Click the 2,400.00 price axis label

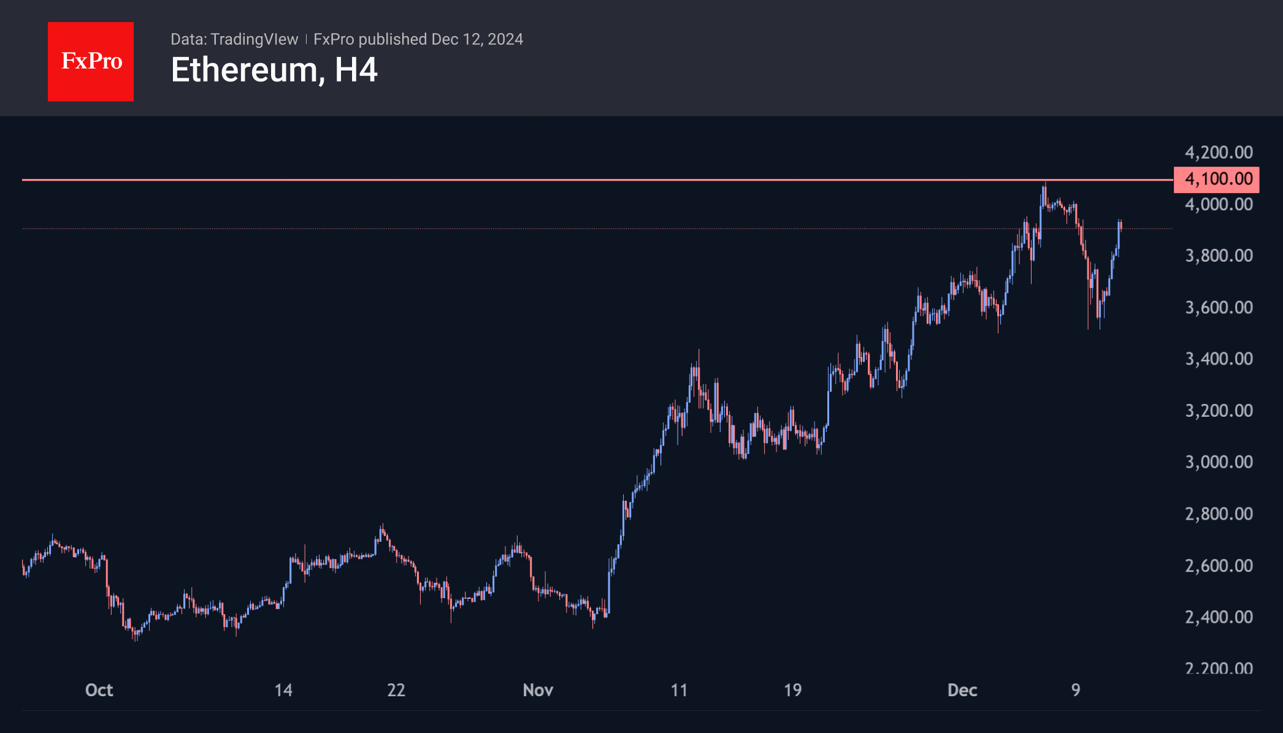(1219, 617)
